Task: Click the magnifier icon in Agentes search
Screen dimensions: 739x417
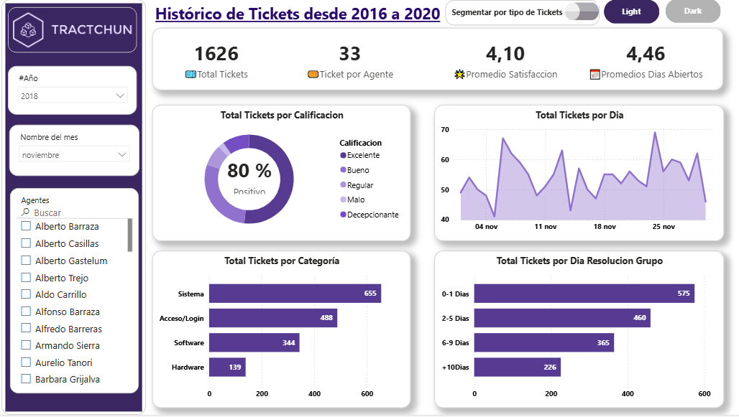Action: (x=26, y=212)
